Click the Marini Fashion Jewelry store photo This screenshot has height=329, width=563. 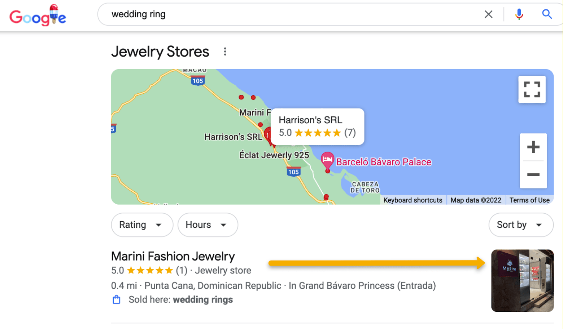click(x=522, y=280)
